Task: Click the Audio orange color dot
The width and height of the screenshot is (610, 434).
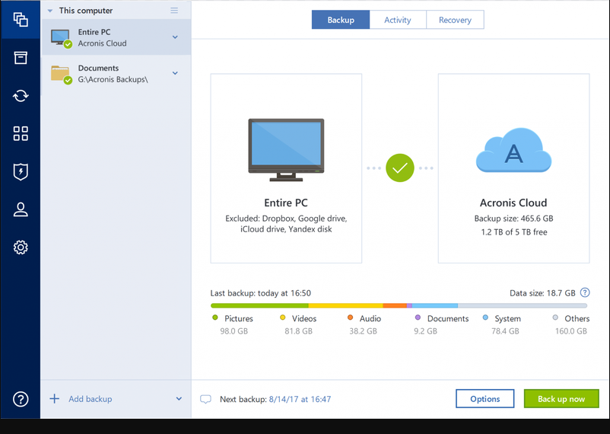Action: pyautogui.click(x=350, y=318)
